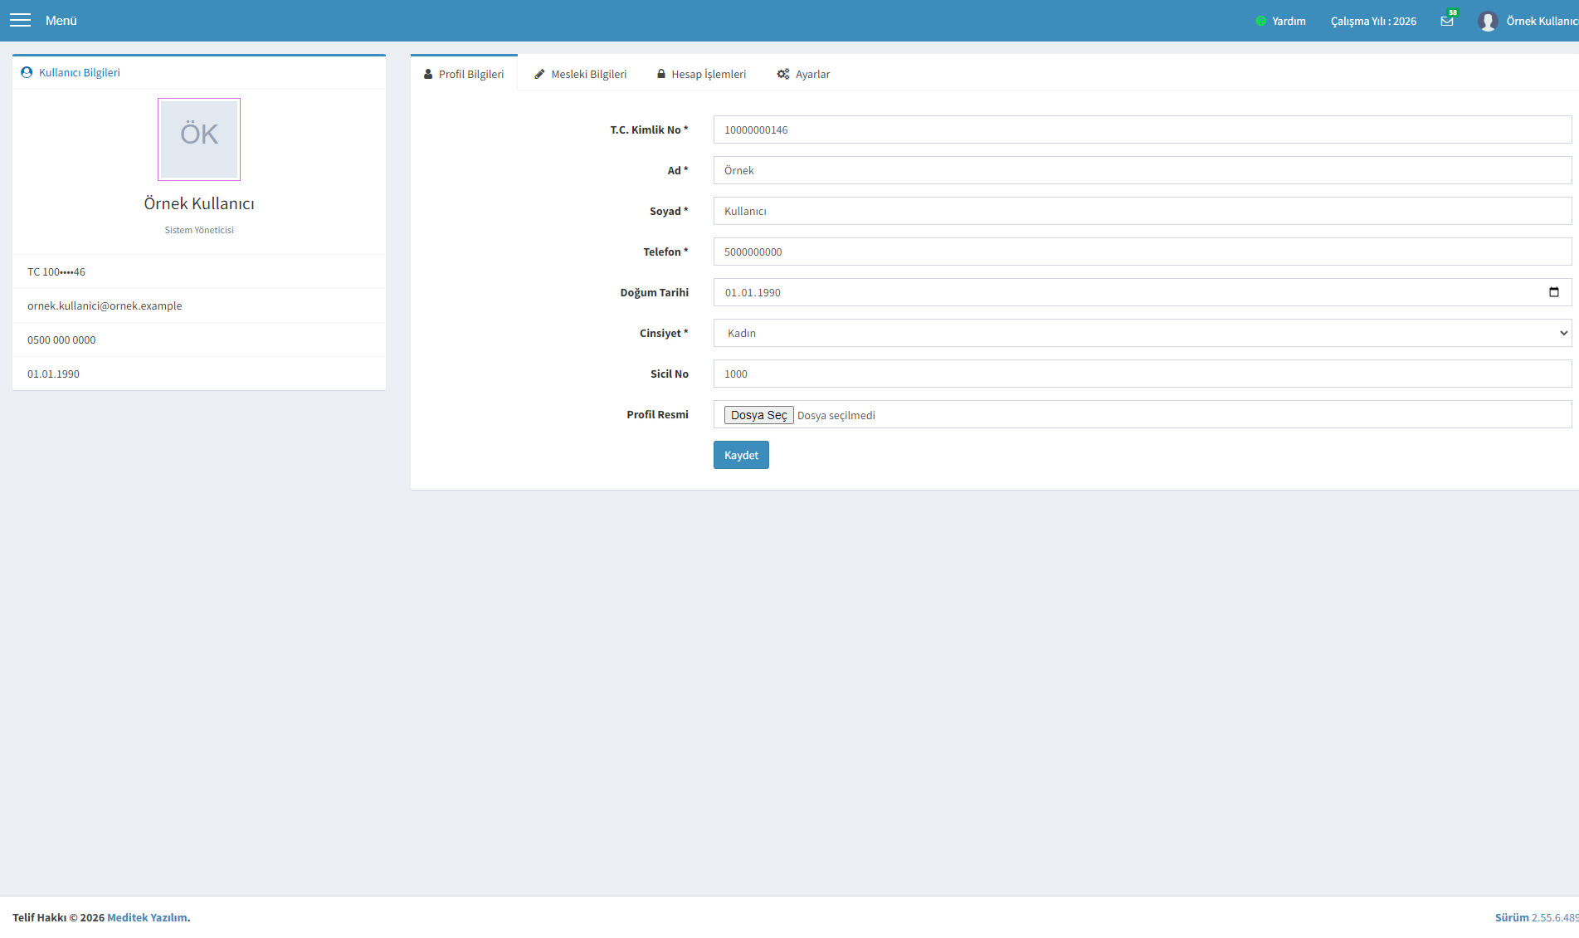Click the green Yardım help icon
This screenshot has width=1579, height=938.
click(1261, 21)
